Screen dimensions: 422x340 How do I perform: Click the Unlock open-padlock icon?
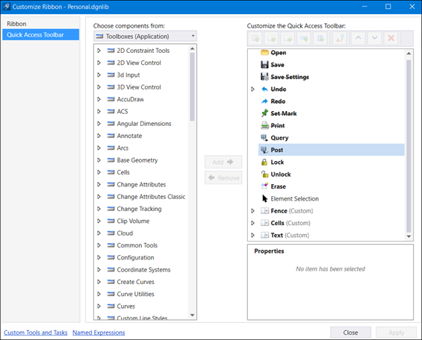(264, 174)
